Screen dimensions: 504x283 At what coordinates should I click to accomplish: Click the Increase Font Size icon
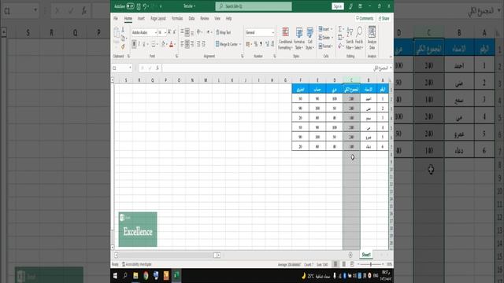169,32
